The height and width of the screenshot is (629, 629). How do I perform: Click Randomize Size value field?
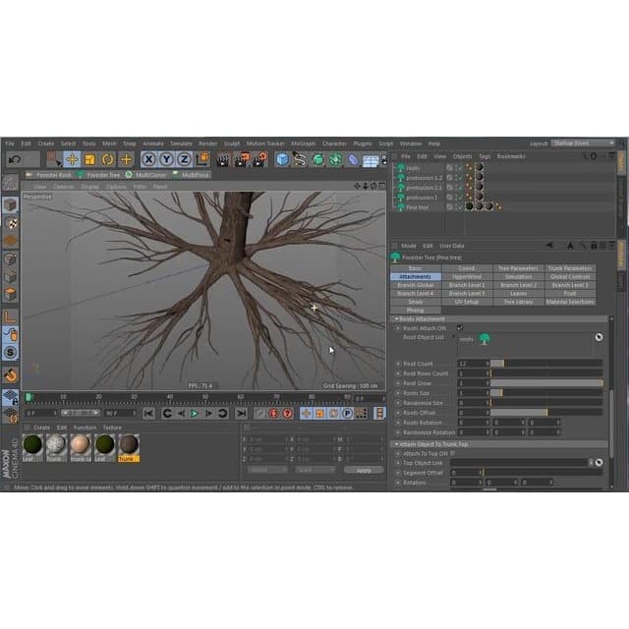474,403
